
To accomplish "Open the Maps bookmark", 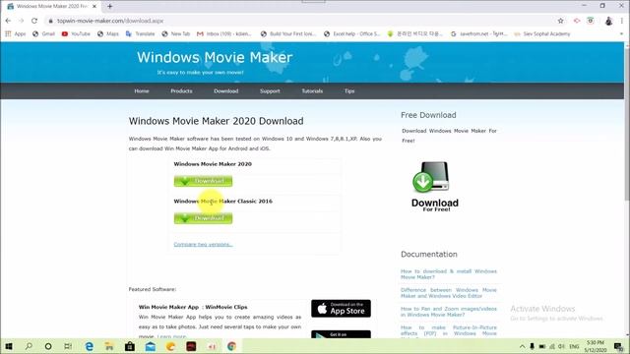I will (x=108, y=34).
